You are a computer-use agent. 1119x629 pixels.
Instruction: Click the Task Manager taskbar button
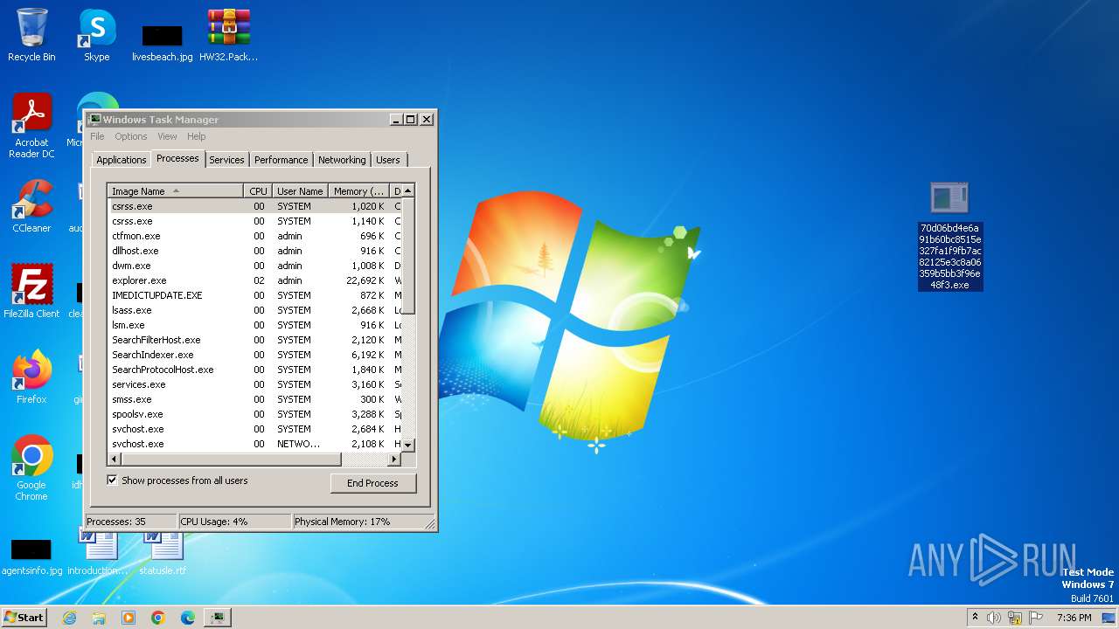coord(218,618)
